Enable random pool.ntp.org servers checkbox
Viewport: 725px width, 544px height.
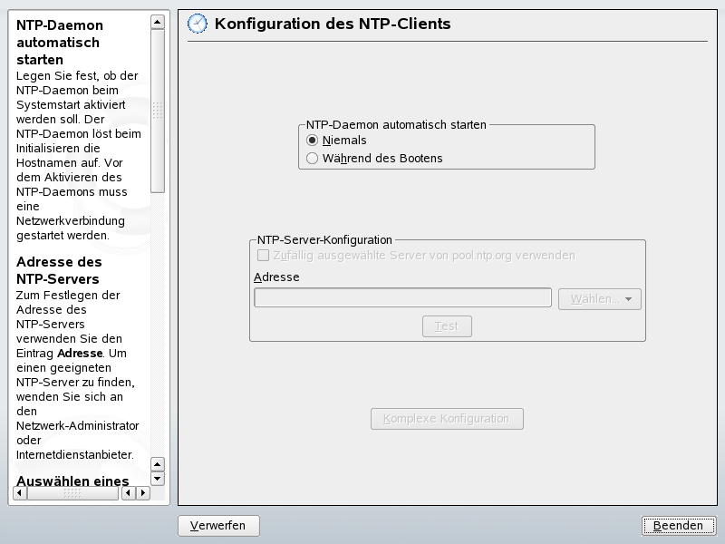point(264,257)
